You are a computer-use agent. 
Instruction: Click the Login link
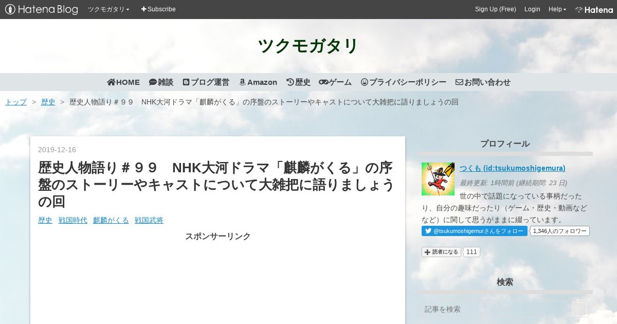532,9
